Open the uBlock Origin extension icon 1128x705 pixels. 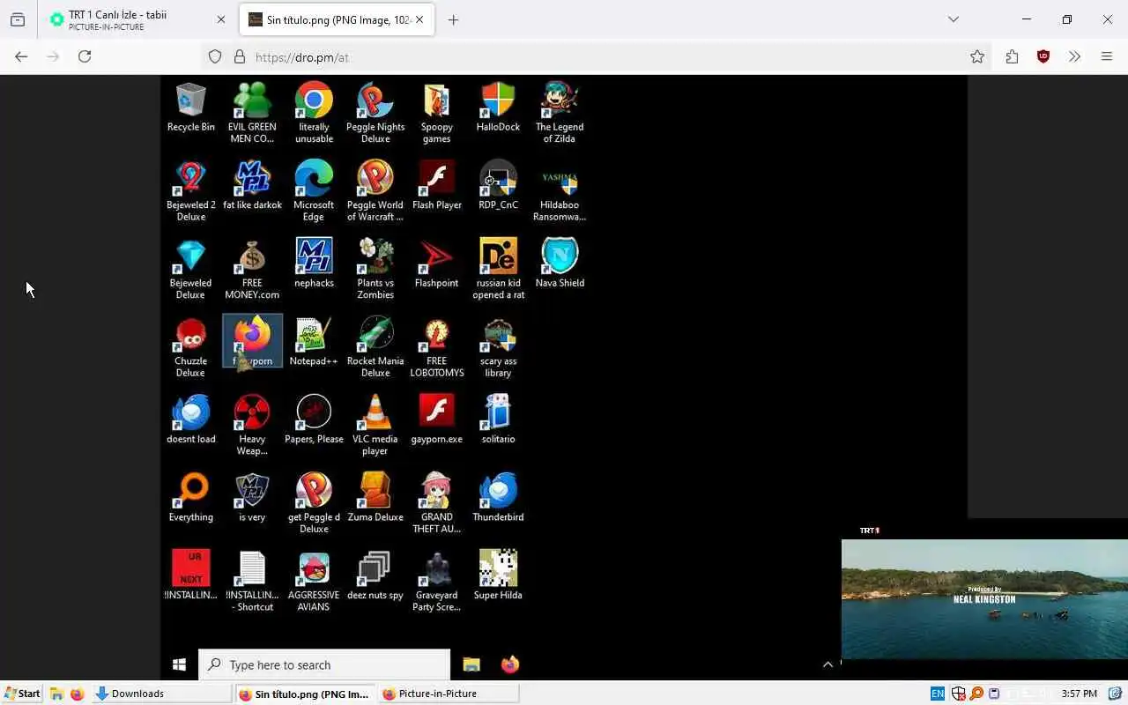pos(1043,56)
